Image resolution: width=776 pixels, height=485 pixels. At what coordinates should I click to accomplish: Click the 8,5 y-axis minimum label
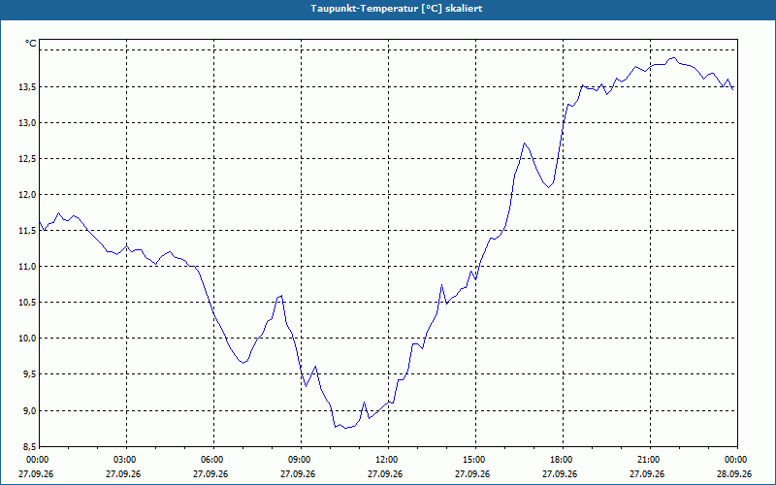coord(29,447)
